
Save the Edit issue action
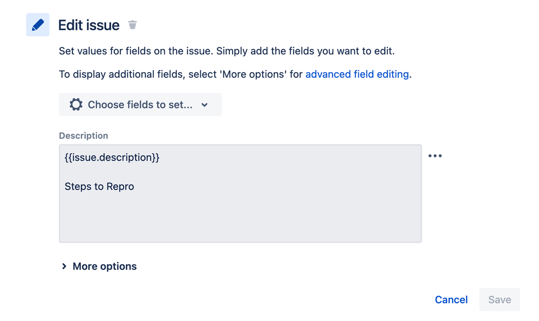500,300
